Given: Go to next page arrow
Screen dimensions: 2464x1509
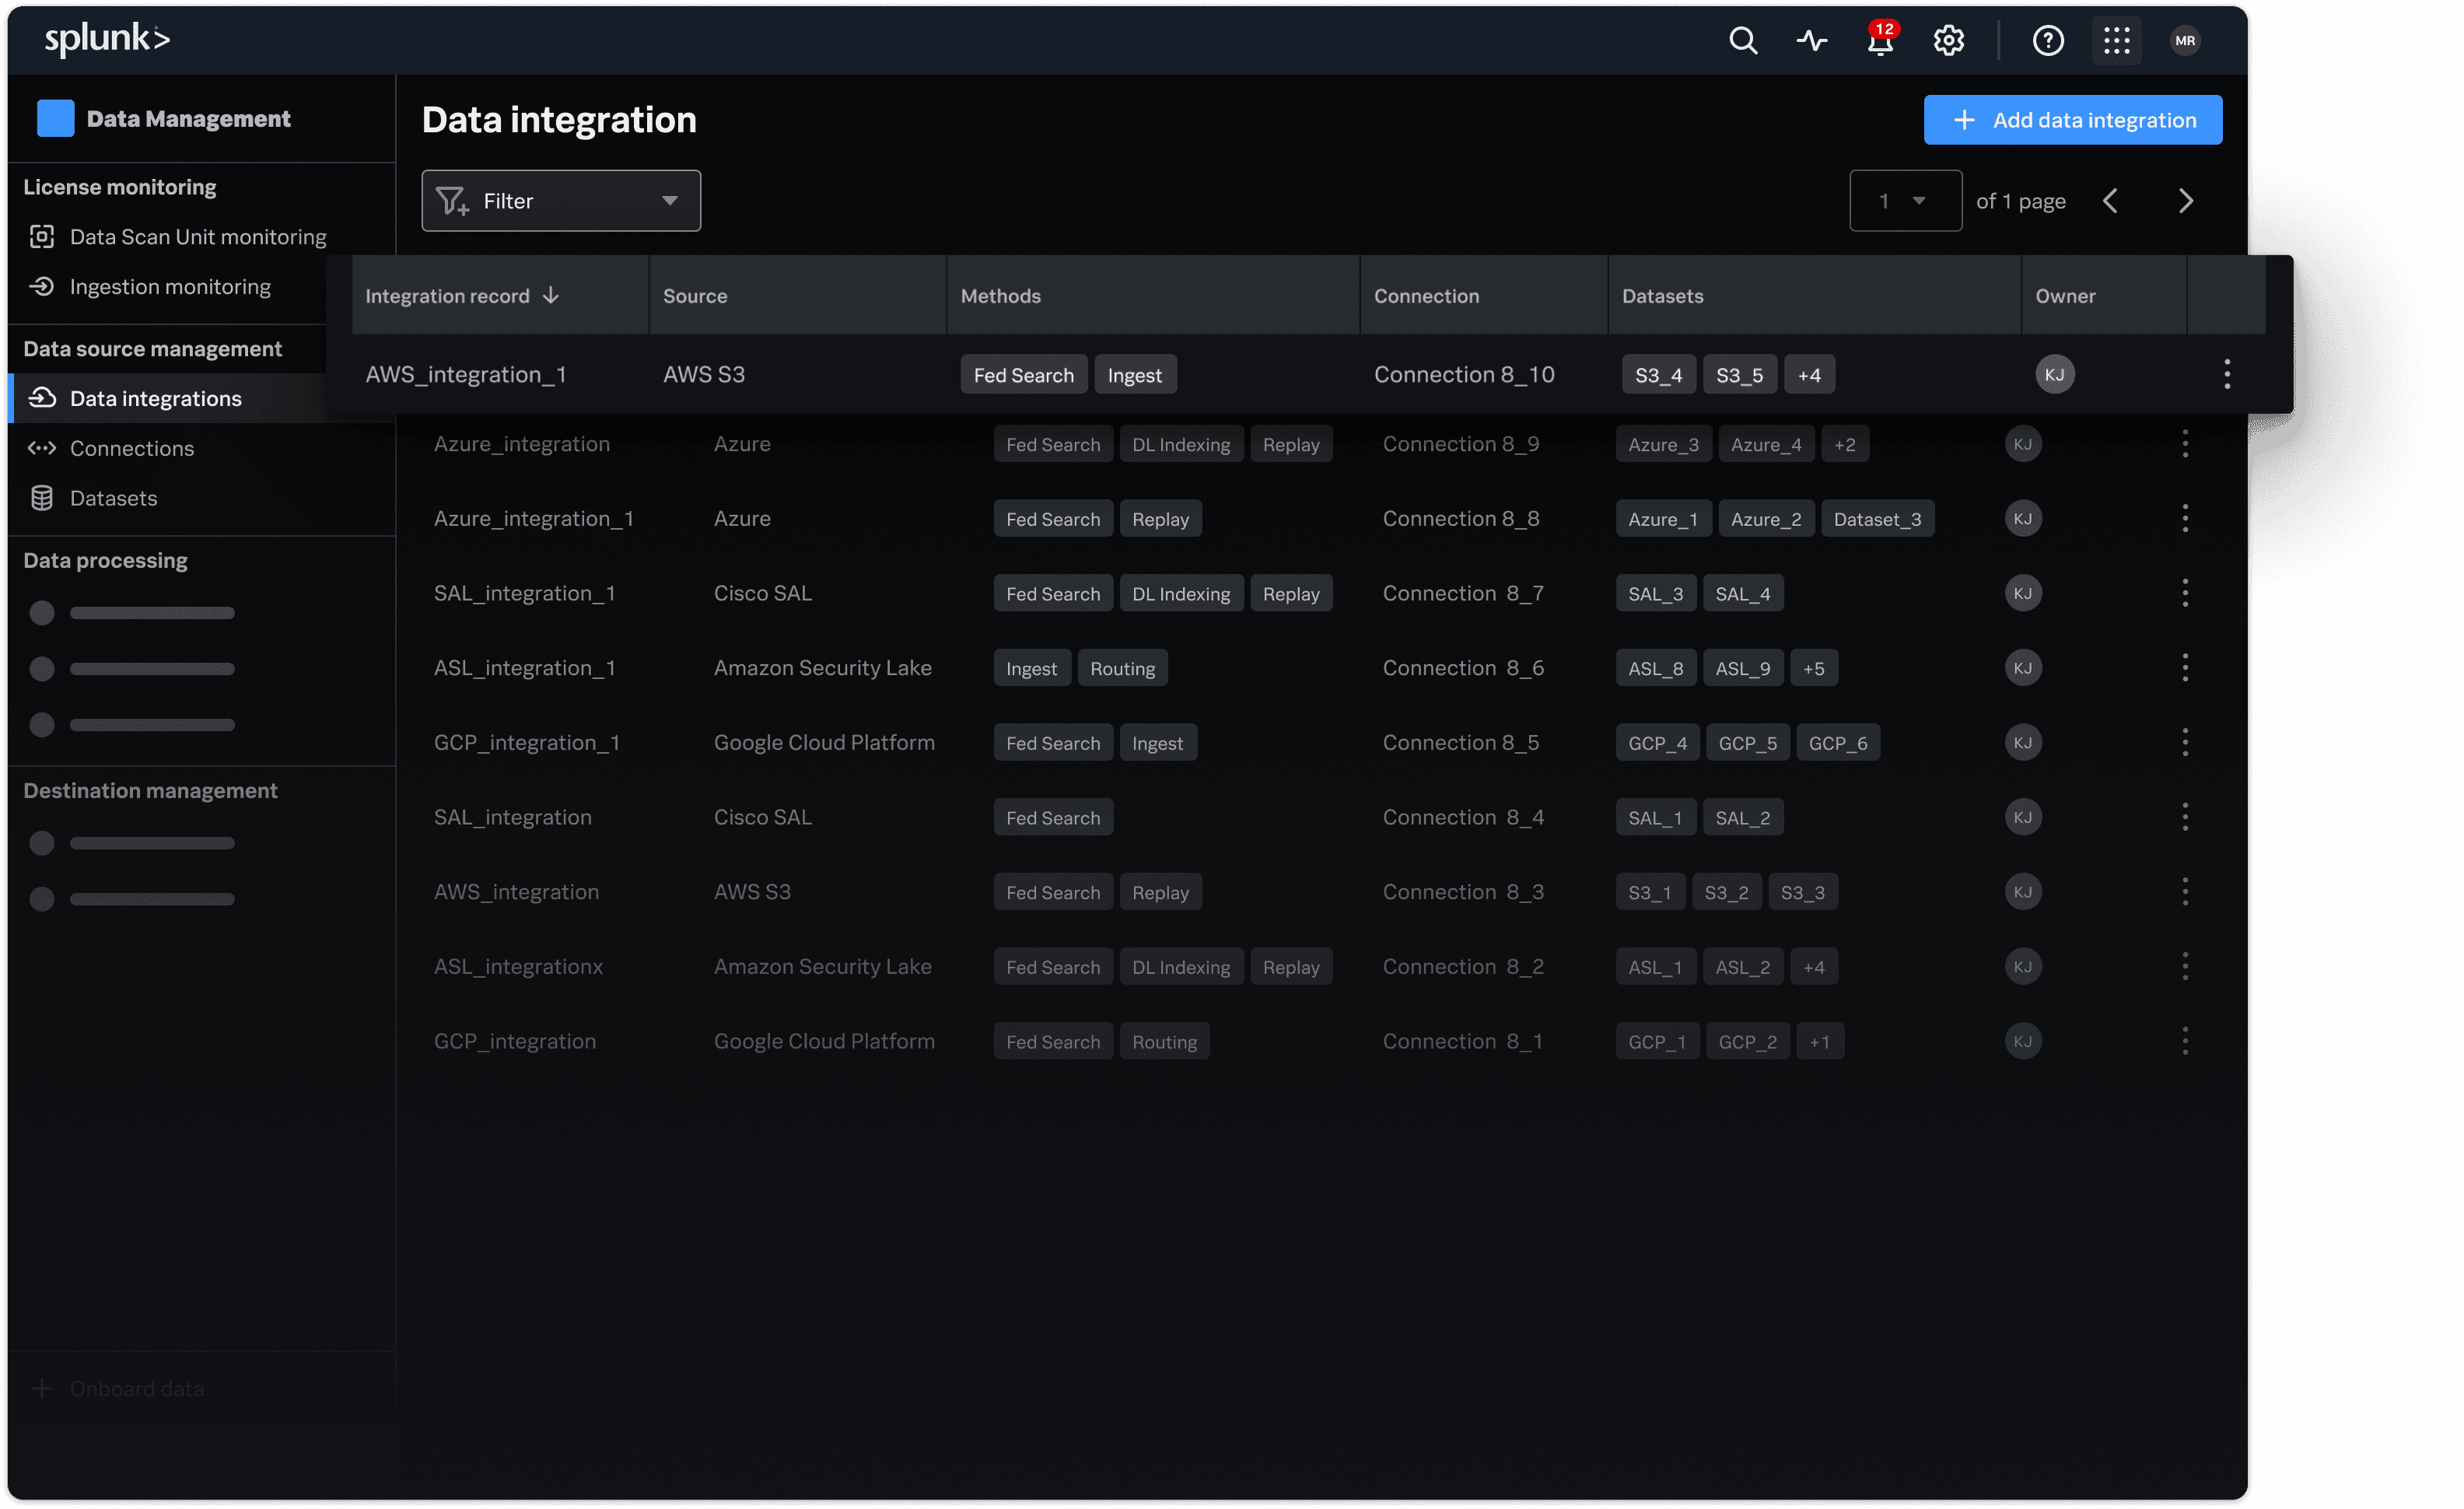Looking at the screenshot, I should (x=2185, y=201).
